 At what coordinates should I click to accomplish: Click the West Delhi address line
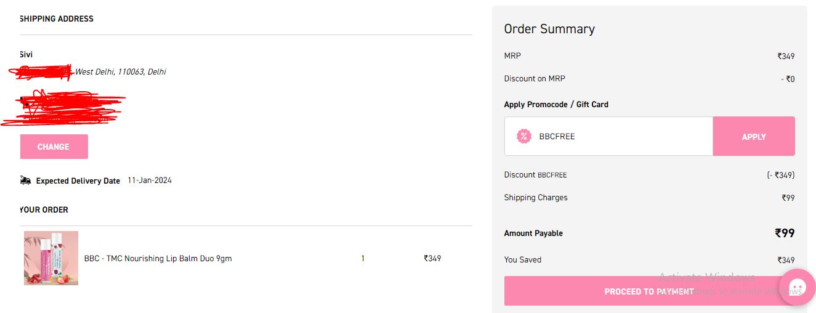(x=120, y=72)
